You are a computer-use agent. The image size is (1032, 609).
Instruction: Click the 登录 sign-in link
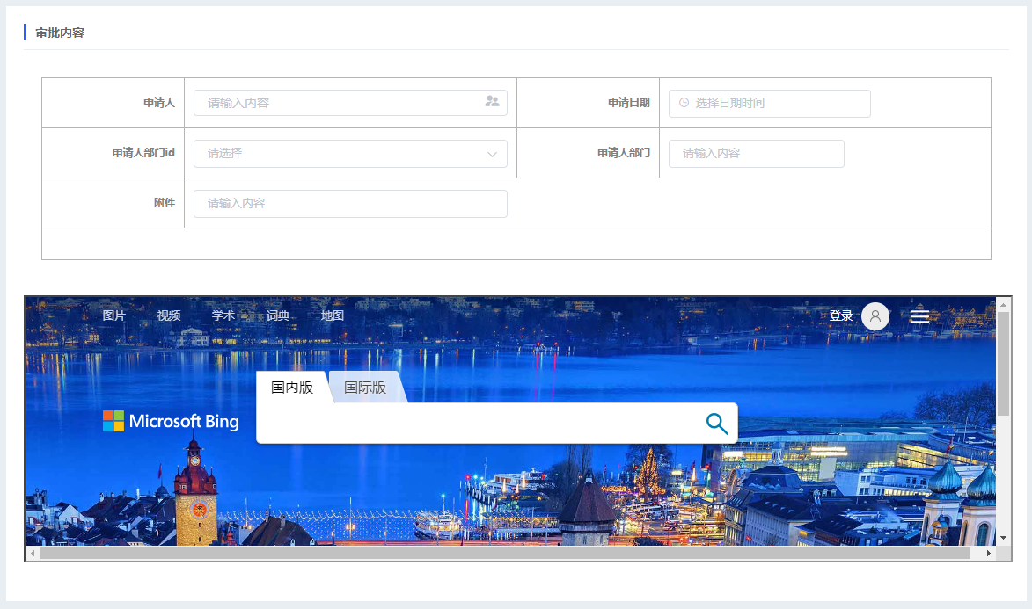pyautogui.click(x=840, y=316)
